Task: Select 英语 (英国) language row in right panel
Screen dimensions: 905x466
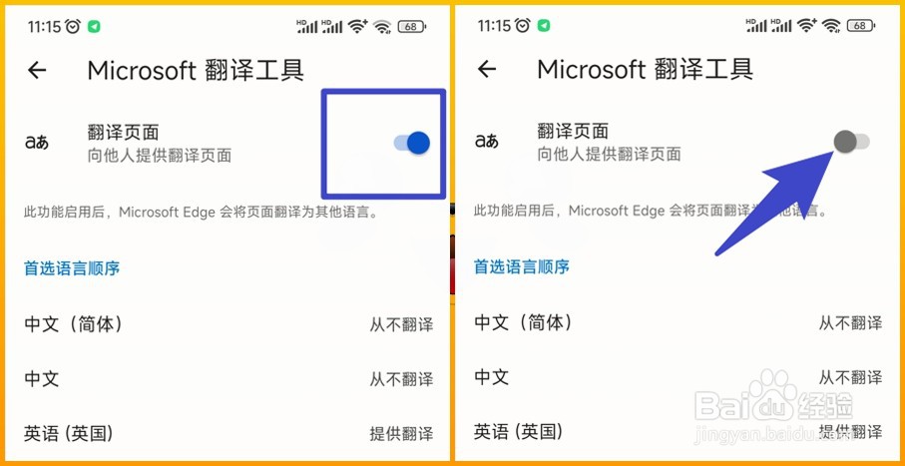Action: pos(679,431)
